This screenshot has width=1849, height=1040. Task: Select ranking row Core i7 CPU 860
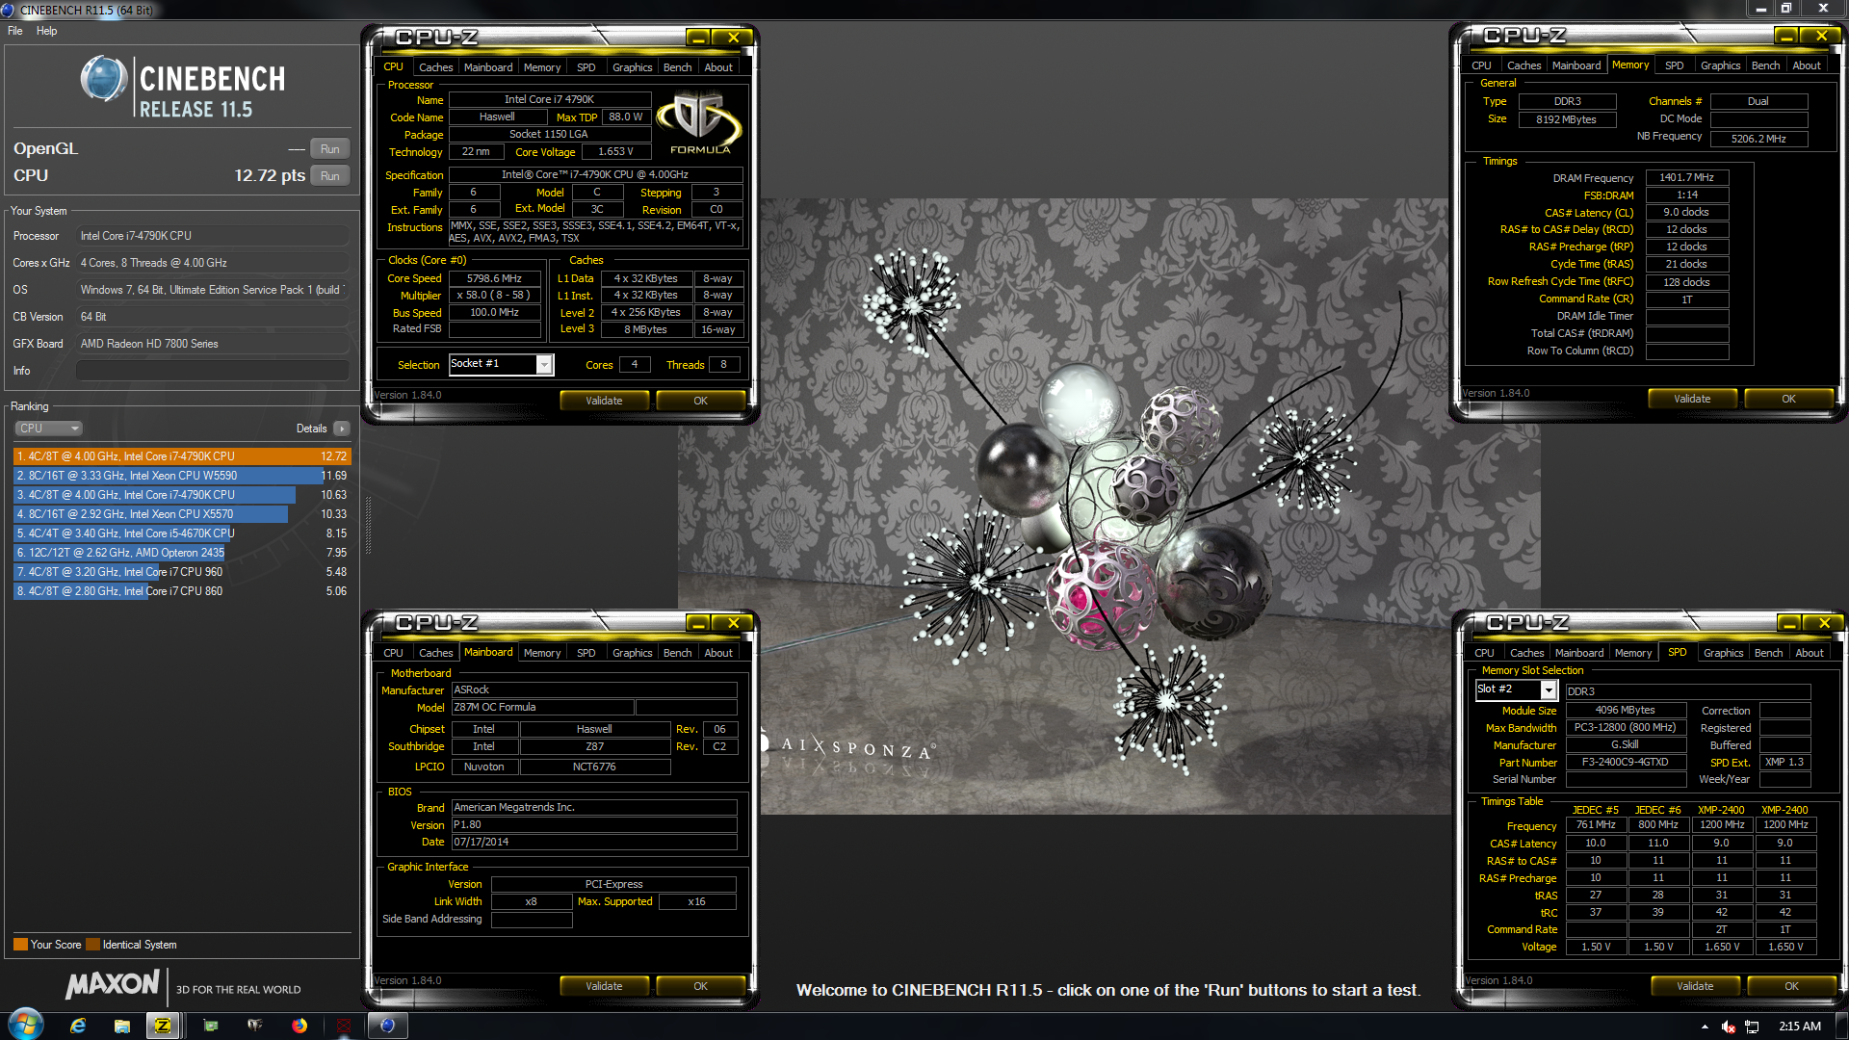pos(182,591)
